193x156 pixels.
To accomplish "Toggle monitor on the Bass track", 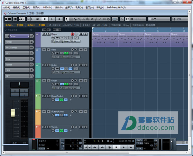I will pos(76,49).
